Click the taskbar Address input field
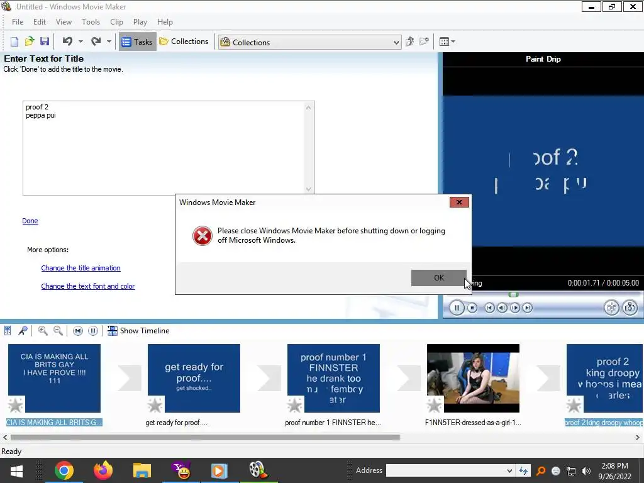 (445, 470)
